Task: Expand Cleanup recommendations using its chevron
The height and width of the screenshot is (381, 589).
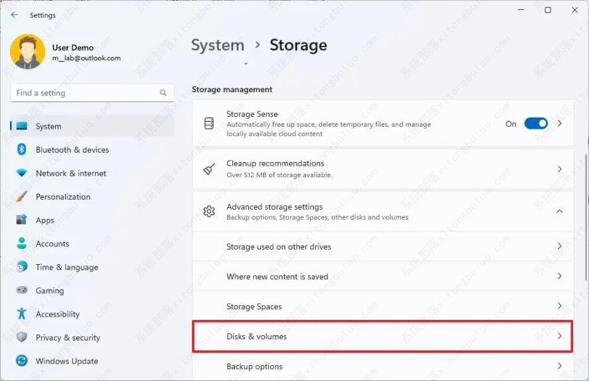Action: point(559,169)
